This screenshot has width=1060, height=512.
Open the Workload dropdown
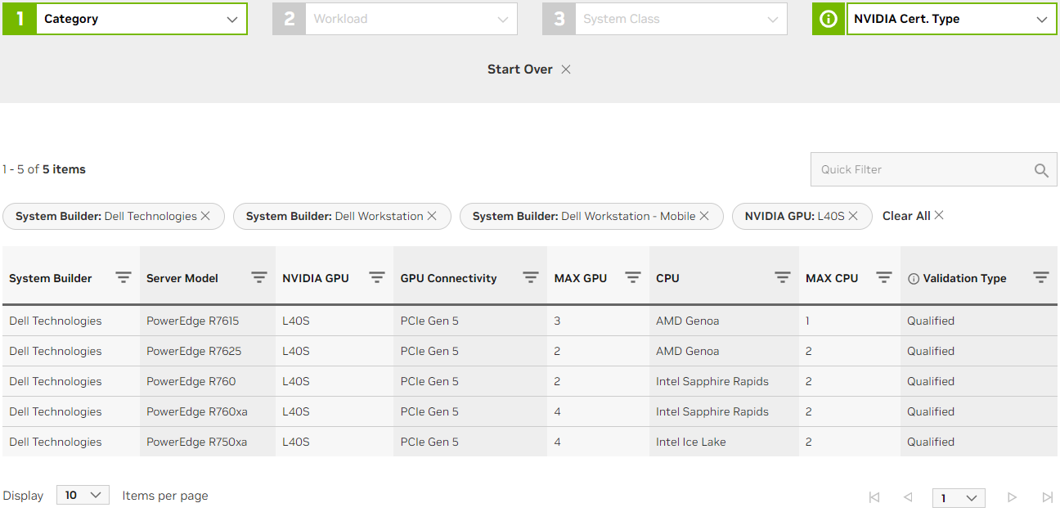click(x=411, y=19)
